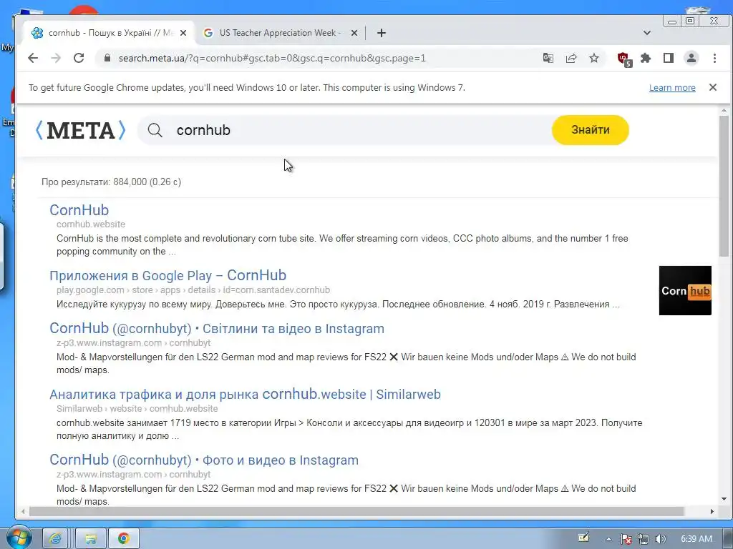The width and height of the screenshot is (733, 549).
Task: Open 'Приложения в Google Play – CornHub' result
Action: tap(168, 275)
